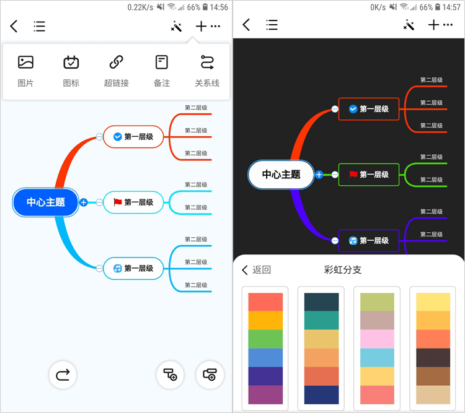Collapse the purple 第一层级 branch on dark canvas

[335, 240]
